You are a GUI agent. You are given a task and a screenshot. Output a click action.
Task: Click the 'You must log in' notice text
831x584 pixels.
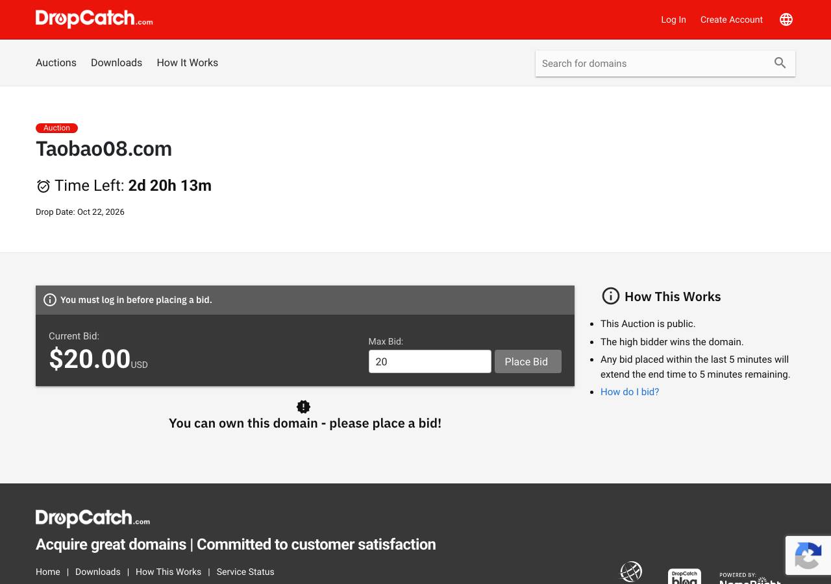(x=136, y=300)
